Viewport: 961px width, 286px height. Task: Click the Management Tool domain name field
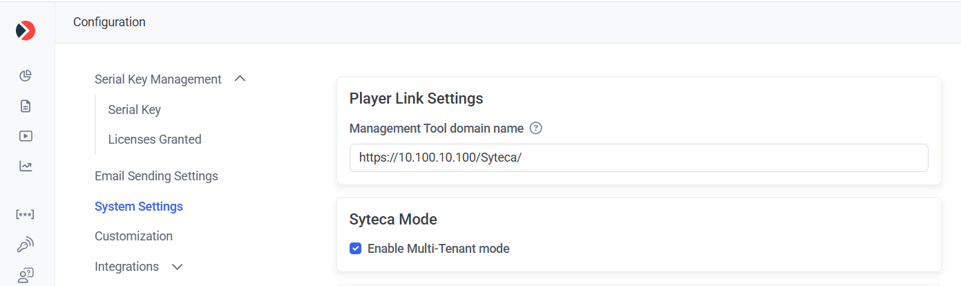[x=638, y=158]
